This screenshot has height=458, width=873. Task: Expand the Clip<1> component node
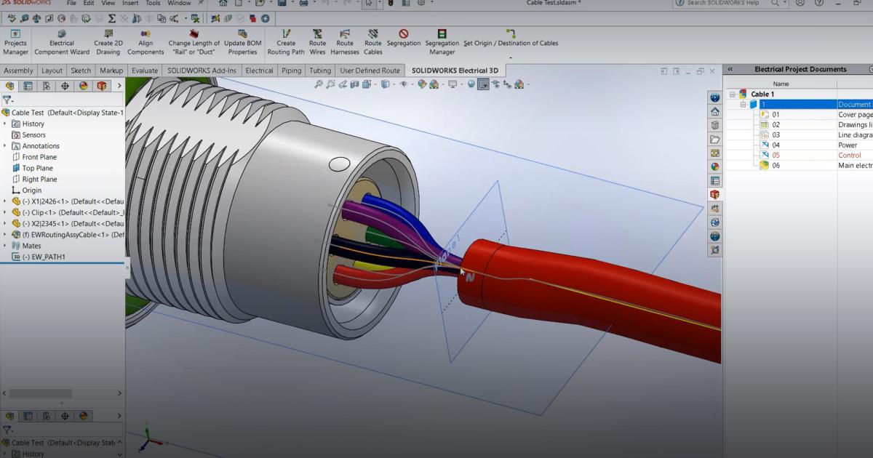pyautogui.click(x=5, y=212)
